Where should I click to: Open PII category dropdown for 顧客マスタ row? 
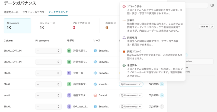coord(49,95)
